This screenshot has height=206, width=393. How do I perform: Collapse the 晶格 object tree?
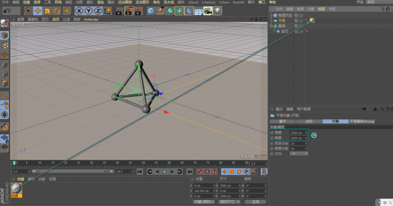[x=271, y=26]
